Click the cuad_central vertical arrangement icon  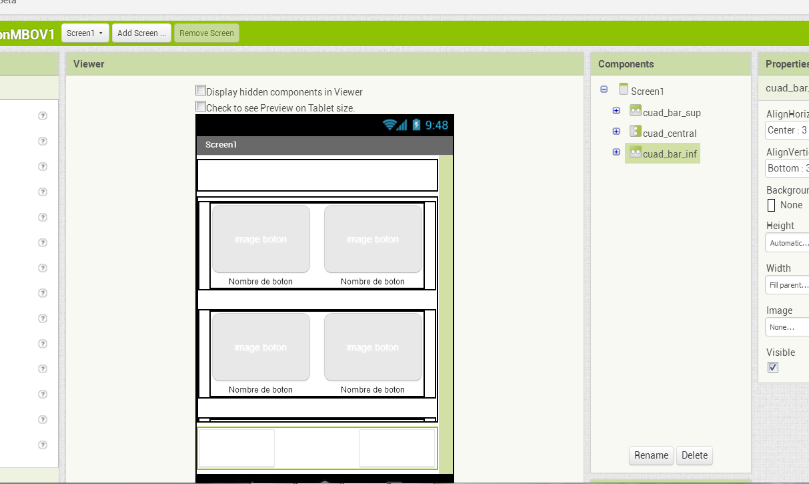pyautogui.click(x=636, y=132)
